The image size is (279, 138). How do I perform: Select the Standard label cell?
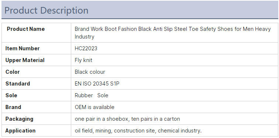(x=36, y=84)
